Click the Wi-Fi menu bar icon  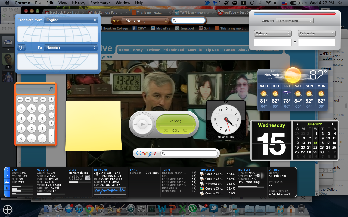click(x=268, y=3)
